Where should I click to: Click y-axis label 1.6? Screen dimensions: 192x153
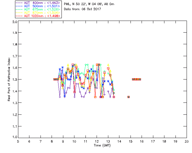click(x=15, y=68)
